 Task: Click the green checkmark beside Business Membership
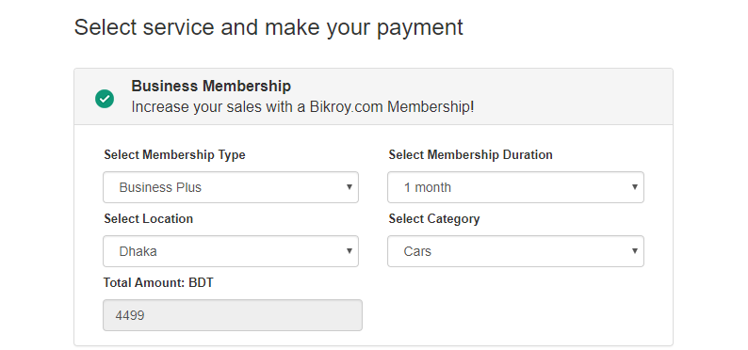(105, 99)
